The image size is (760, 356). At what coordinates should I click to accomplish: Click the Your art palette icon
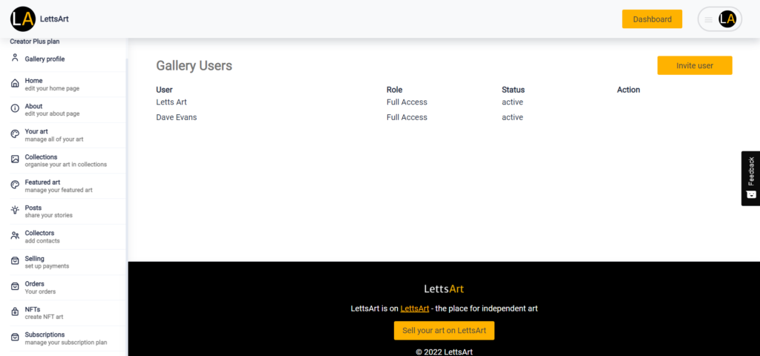15,134
